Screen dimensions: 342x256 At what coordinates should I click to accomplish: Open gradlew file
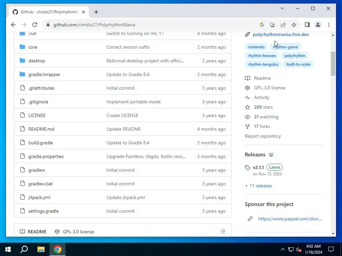(x=37, y=170)
